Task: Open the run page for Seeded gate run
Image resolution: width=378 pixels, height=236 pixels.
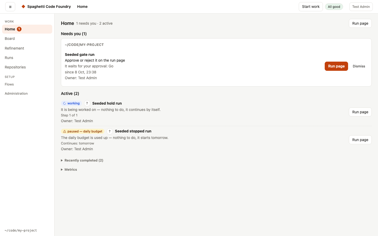Action: (336, 66)
